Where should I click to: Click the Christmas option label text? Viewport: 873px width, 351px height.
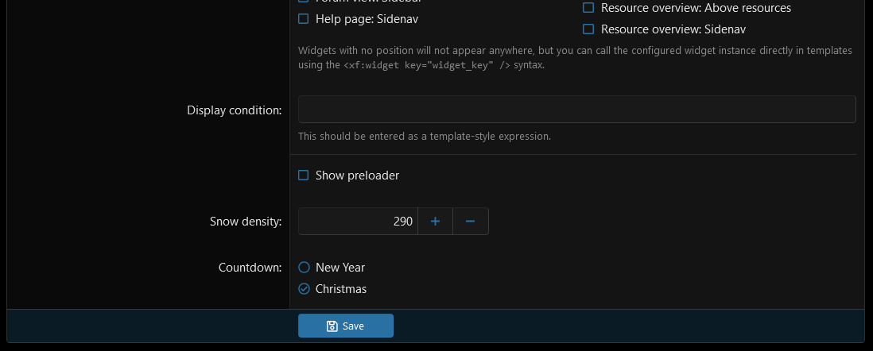coord(341,289)
